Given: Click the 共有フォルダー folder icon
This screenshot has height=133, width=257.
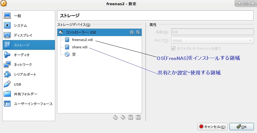Looking at the screenshot, I should 7,94.
